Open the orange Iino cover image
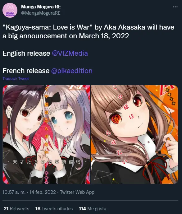The image size is (182, 214). coord(134,134)
